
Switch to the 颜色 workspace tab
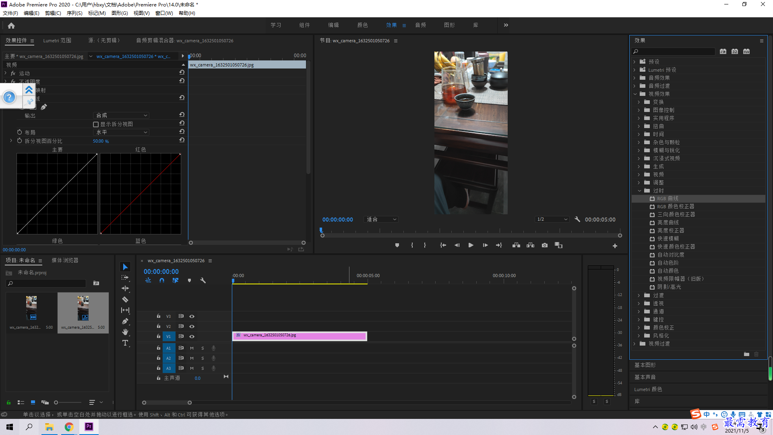(x=362, y=25)
